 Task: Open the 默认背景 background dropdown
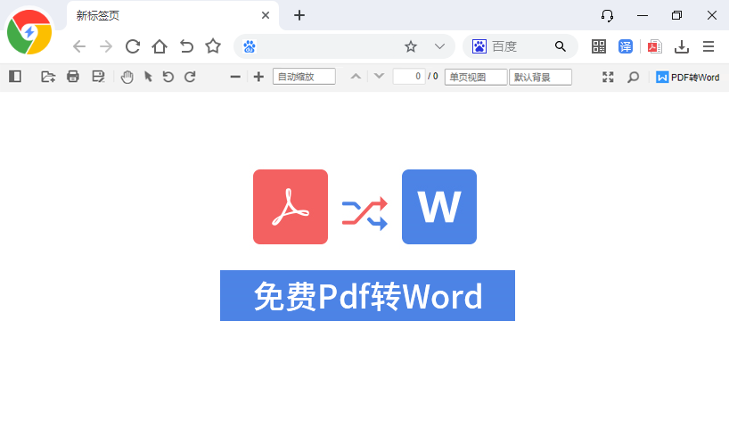540,77
